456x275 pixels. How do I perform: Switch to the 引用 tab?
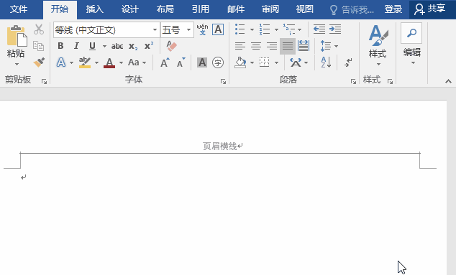point(201,9)
